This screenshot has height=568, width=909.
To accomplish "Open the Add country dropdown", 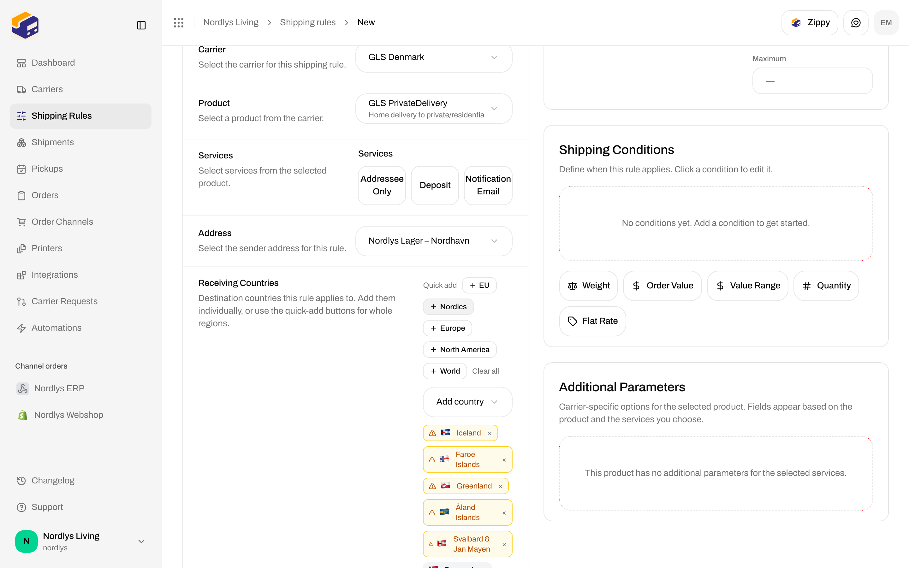I will tap(468, 402).
